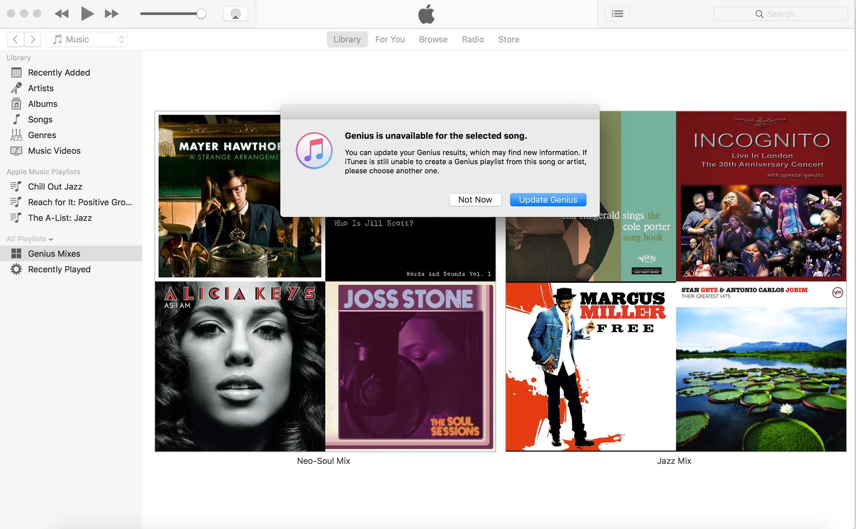Click the rewind playback button
The height and width of the screenshot is (529, 856).
[62, 14]
